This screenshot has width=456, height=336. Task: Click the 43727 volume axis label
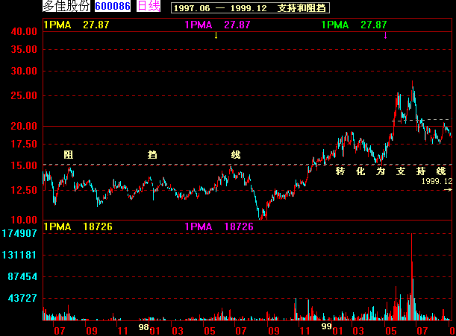tap(22, 297)
